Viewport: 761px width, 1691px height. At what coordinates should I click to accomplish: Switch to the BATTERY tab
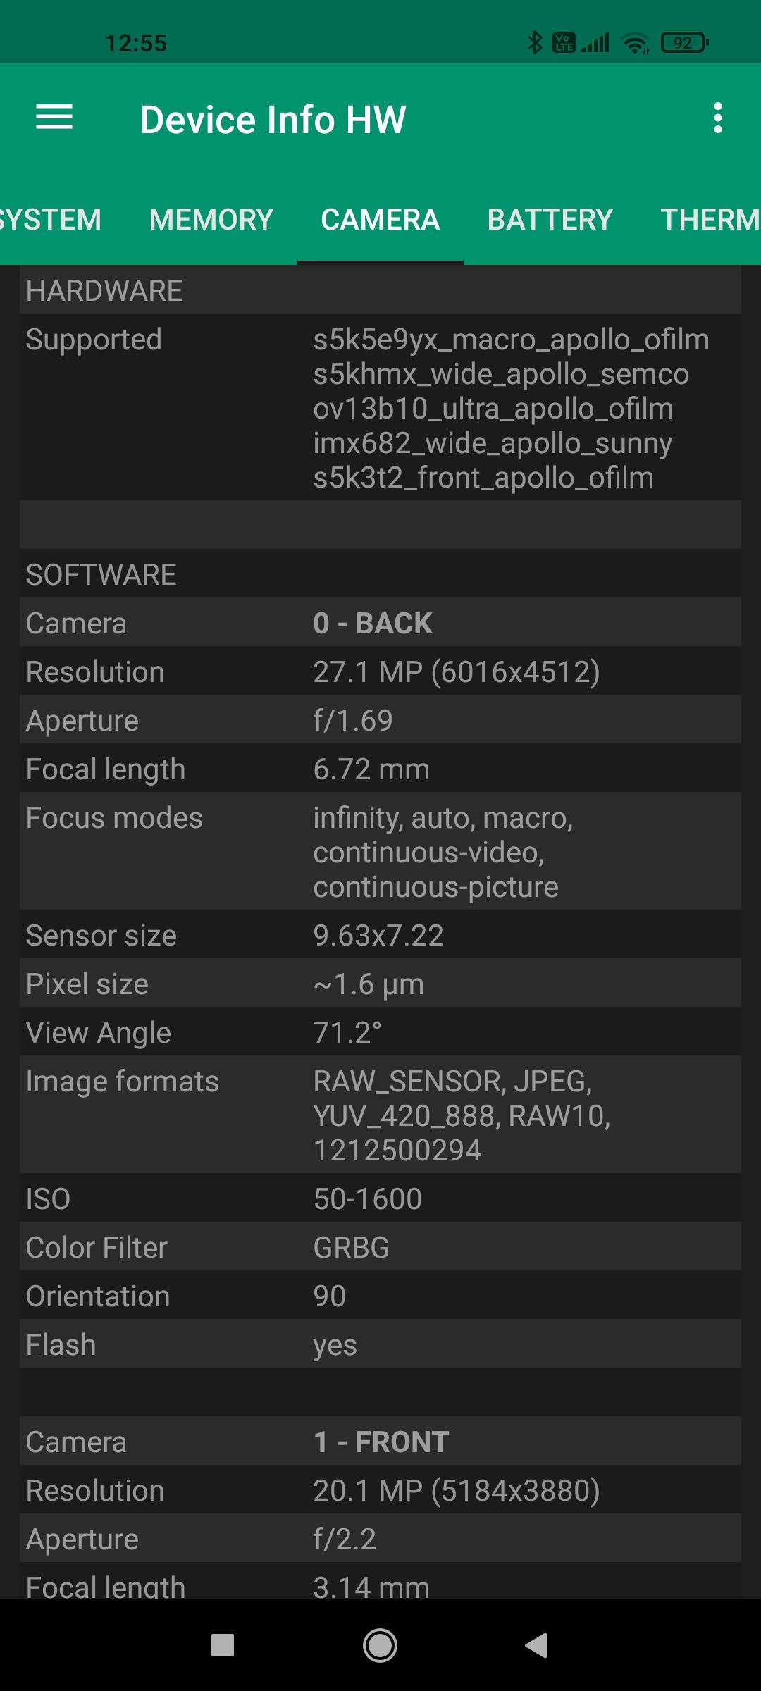coord(550,220)
